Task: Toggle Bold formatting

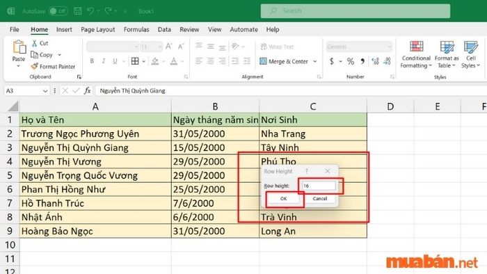Action: click(92, 61)
